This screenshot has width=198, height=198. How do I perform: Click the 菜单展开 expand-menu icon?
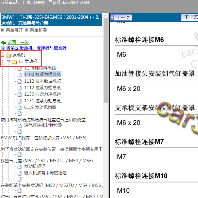pyautogui.click(x=2, y=30)
